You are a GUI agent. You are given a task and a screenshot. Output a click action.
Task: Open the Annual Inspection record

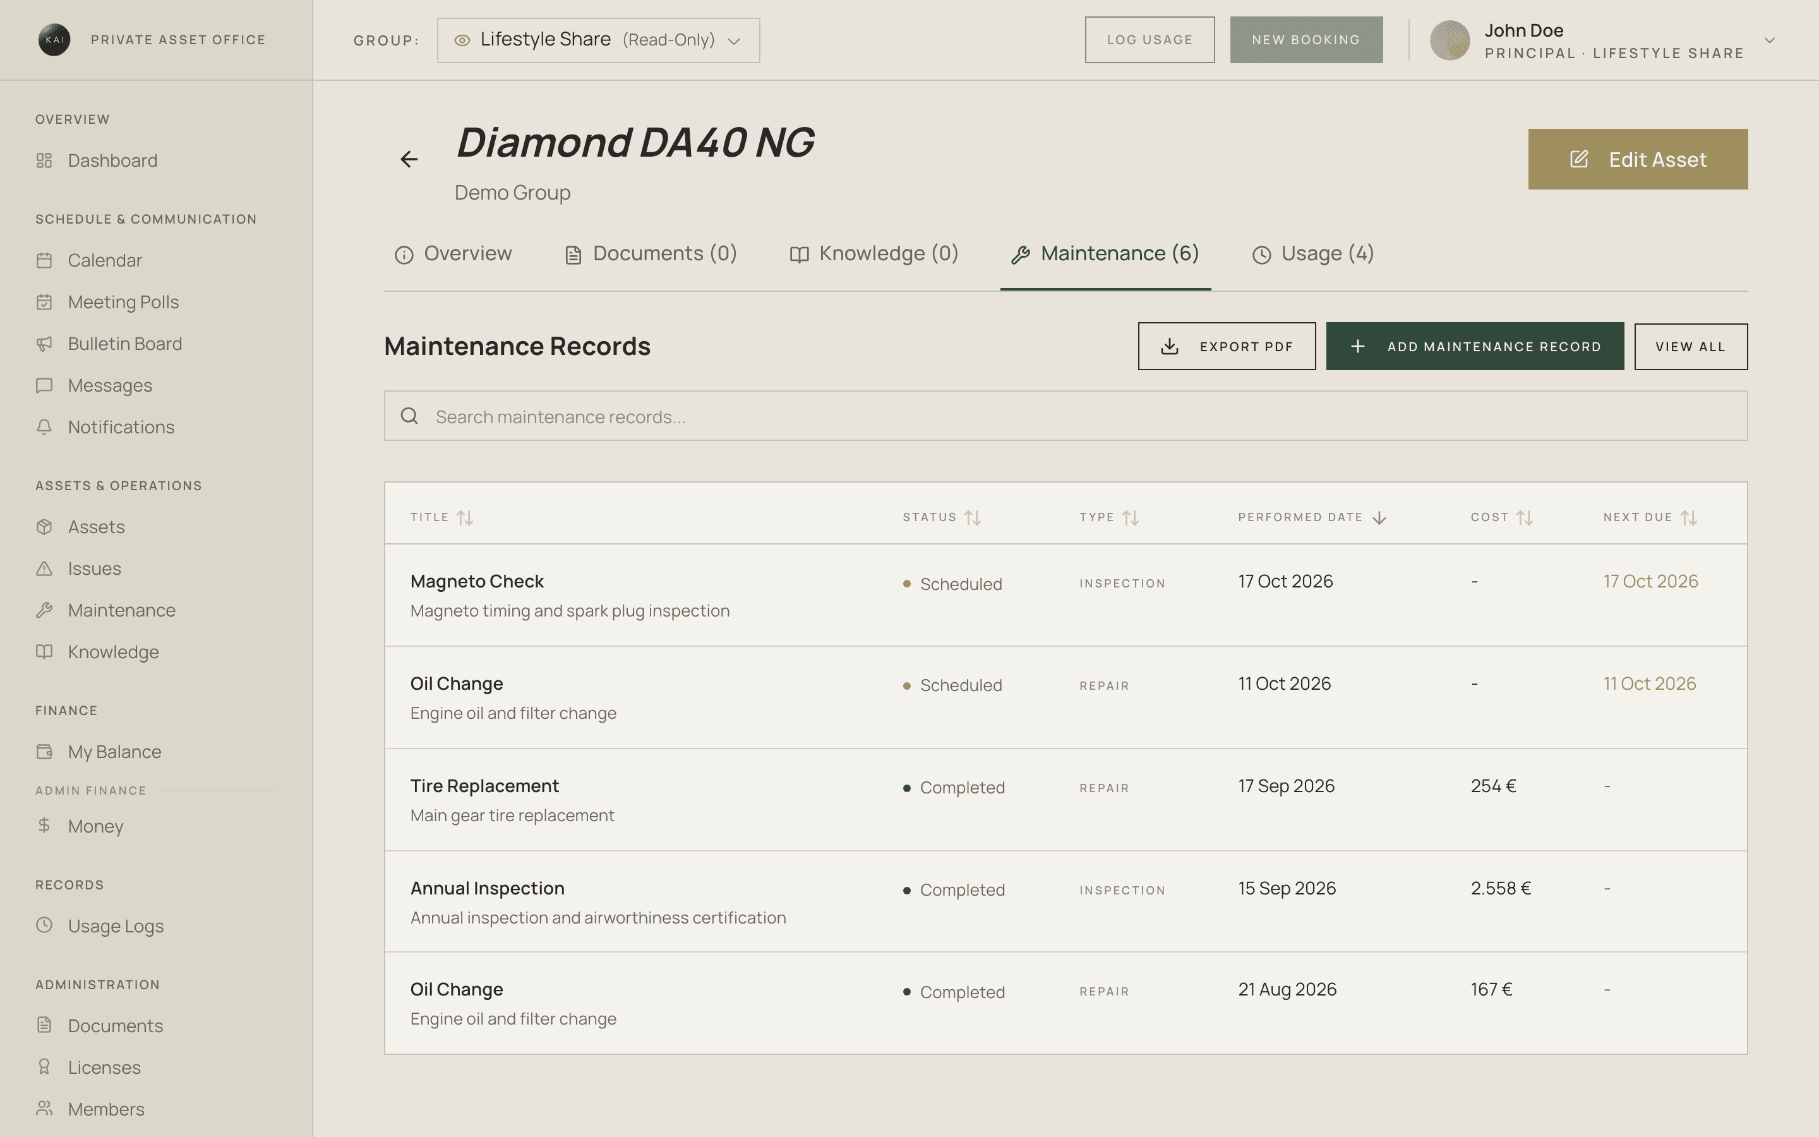click(x=1066, y=901)
